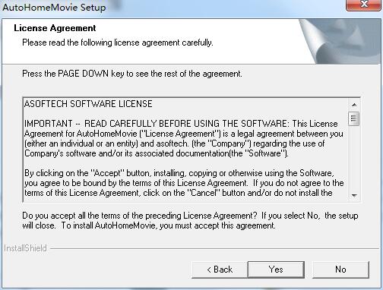Accept the license by clicking Yes
Image resolution: width=383 pixels, height=290 pixels.
point(276,270)
